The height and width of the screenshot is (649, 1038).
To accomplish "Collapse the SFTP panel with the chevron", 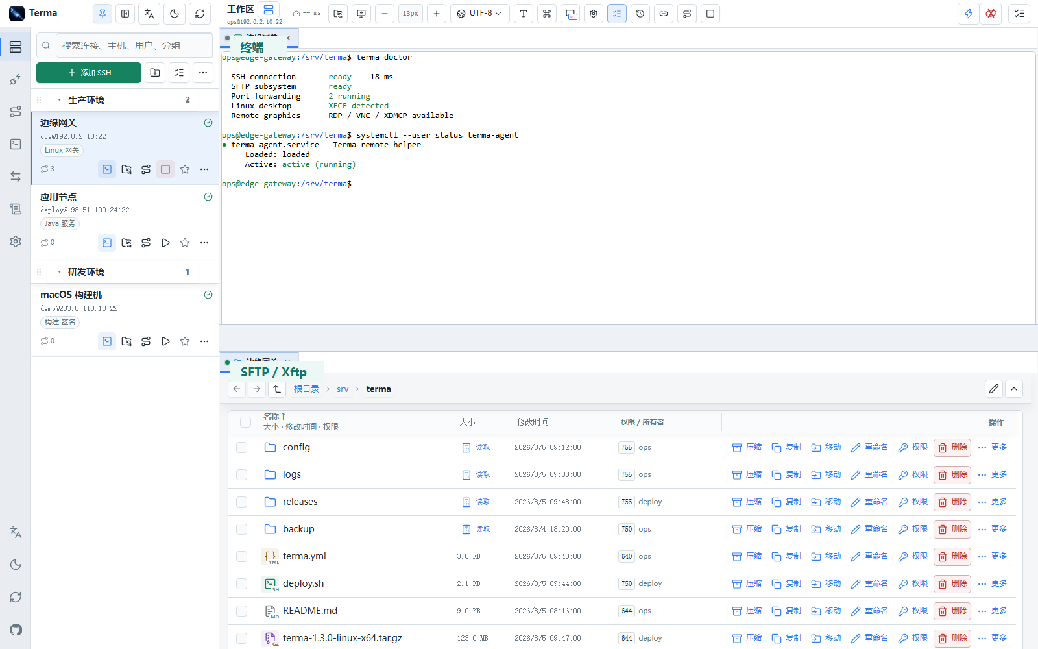I will click(1014, 389).
